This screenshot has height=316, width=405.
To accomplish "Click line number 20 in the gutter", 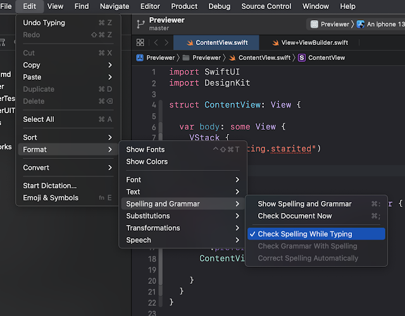I will click(x=152, y=281).
